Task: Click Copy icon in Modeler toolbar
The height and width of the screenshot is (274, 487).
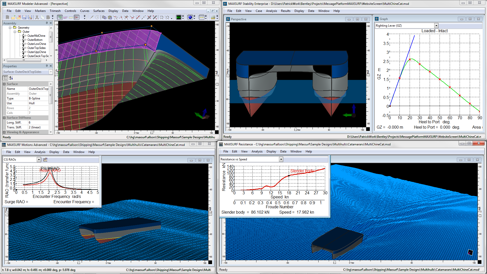Action: coord(43,17)
